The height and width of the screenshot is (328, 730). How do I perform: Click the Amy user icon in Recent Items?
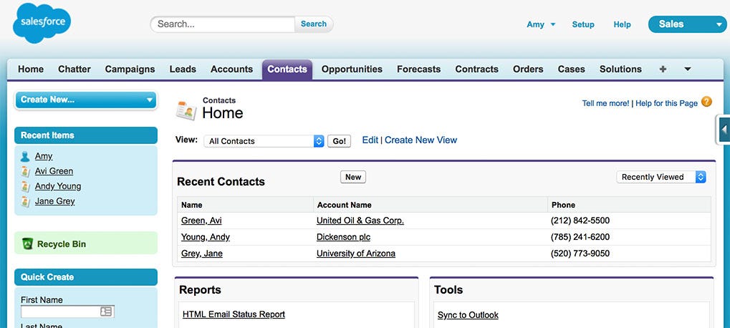(x=25, y=156)
